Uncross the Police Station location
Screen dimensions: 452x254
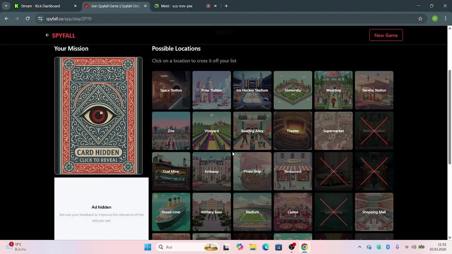[374, 131]
